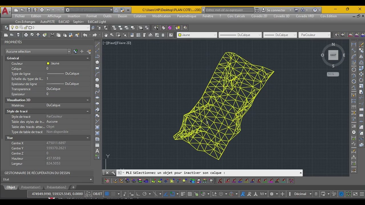Toggle lineweight display in status bar
Image resolution: width=365 pixels, height=205 pixels.
[x=183, y=194]
